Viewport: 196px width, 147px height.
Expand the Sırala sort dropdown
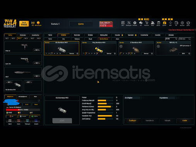[x=171, y=39]
